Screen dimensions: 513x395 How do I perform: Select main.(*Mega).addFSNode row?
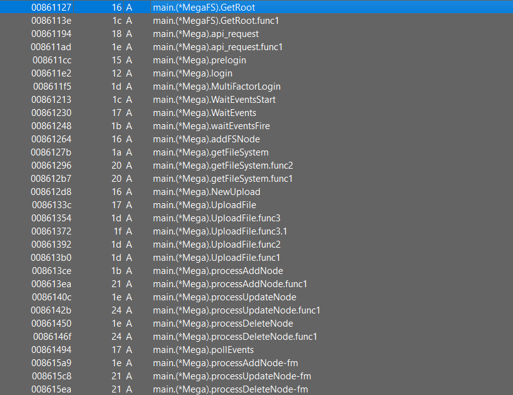tap(257, 139)
